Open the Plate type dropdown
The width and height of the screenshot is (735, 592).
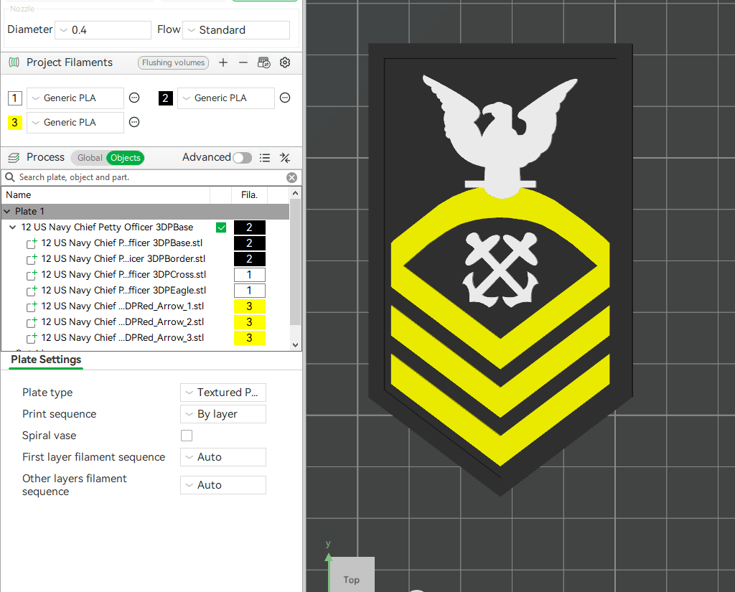(223, 393)
